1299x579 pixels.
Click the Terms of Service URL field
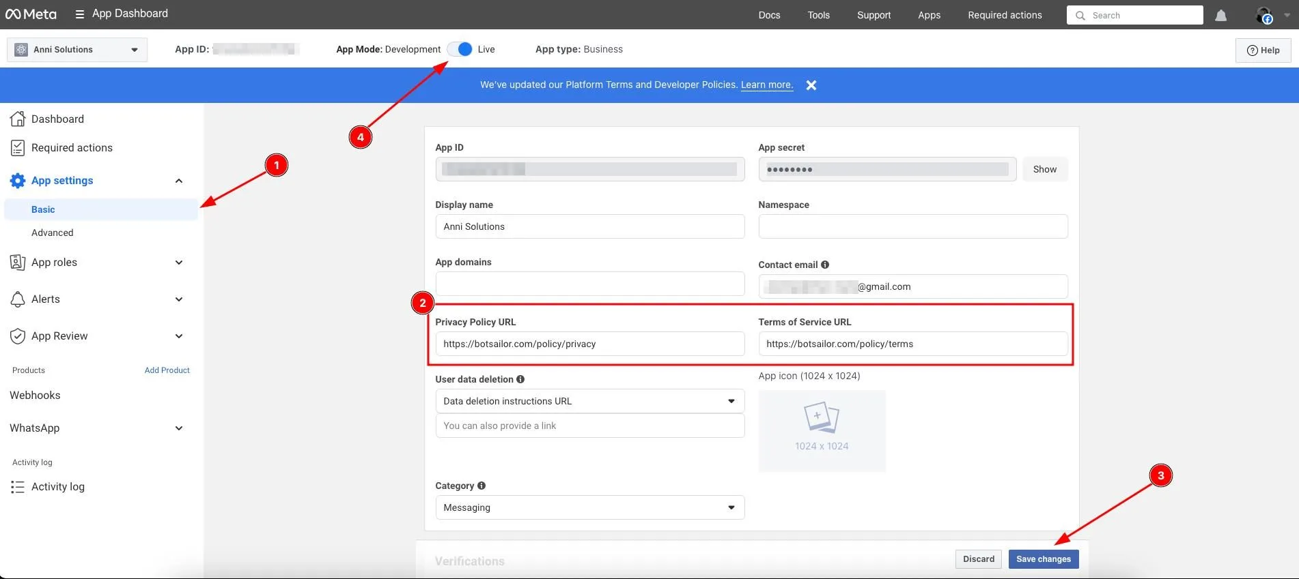tap(913, 344)
